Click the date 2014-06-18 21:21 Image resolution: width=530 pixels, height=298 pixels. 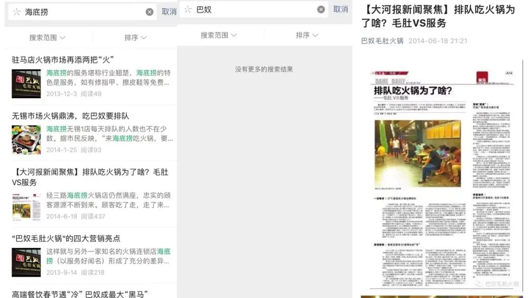click(438, 41)
